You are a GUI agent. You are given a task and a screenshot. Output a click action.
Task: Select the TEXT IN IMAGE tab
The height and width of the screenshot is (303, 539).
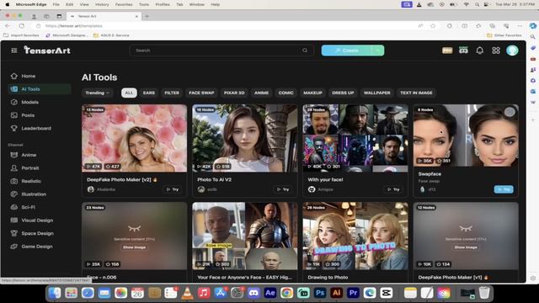tap(416, 93)
